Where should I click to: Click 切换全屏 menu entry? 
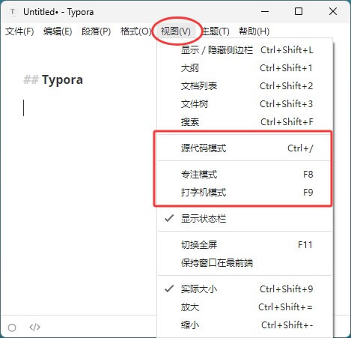click(245, 245)
